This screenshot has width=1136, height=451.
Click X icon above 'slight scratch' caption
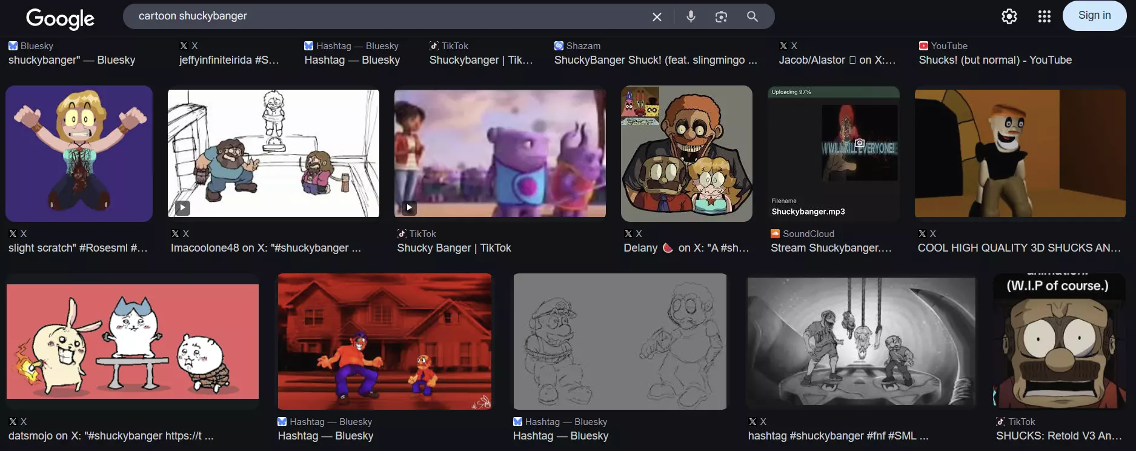click(13, 233)
